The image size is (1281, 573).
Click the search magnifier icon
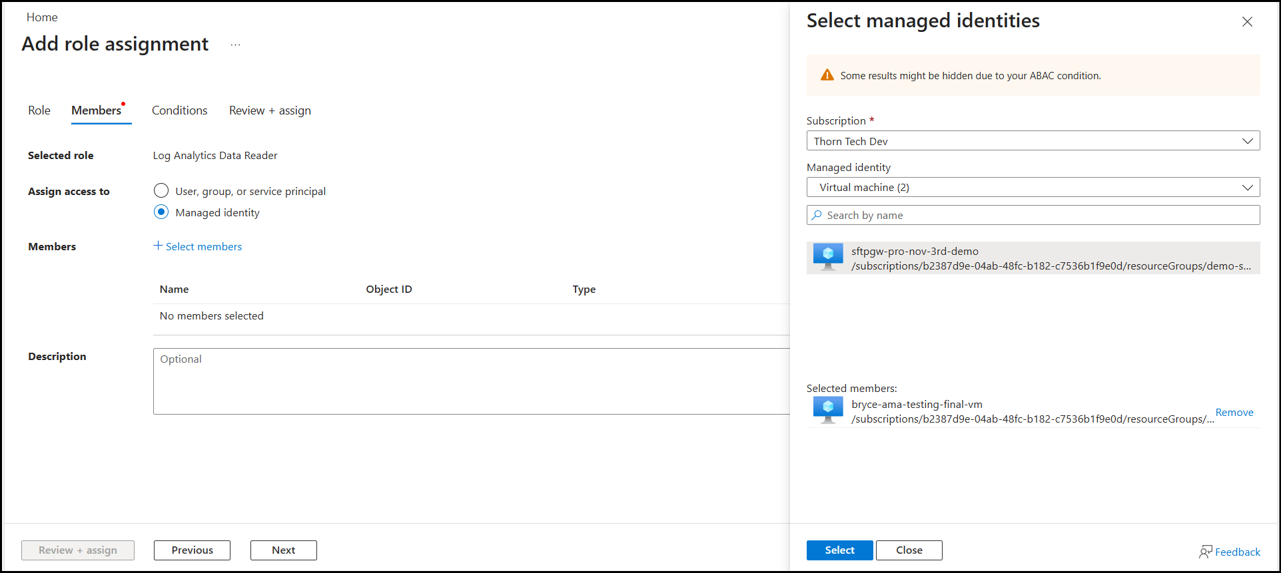point(817,216)
